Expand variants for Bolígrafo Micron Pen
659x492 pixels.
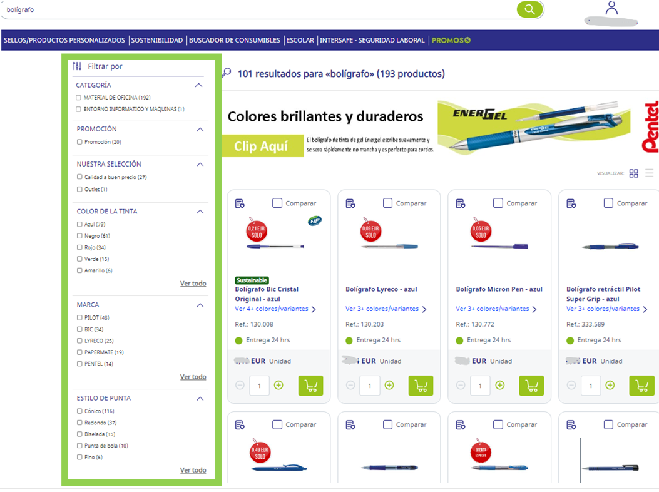pos(496,309)
